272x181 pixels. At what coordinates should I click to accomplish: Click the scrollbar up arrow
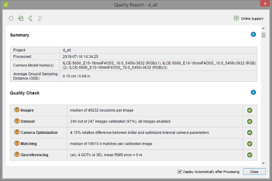(264, 28)
